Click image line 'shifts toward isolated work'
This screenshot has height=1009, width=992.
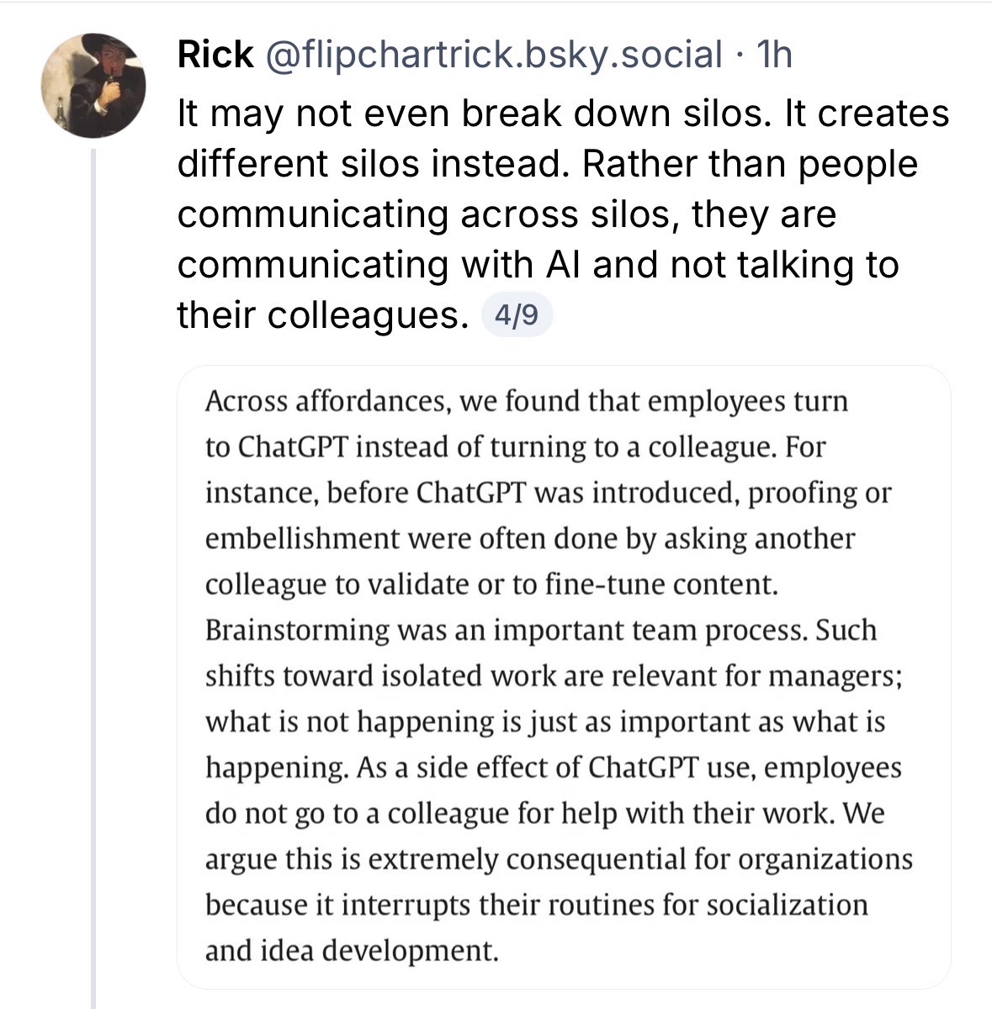click(x=554, y=675)
